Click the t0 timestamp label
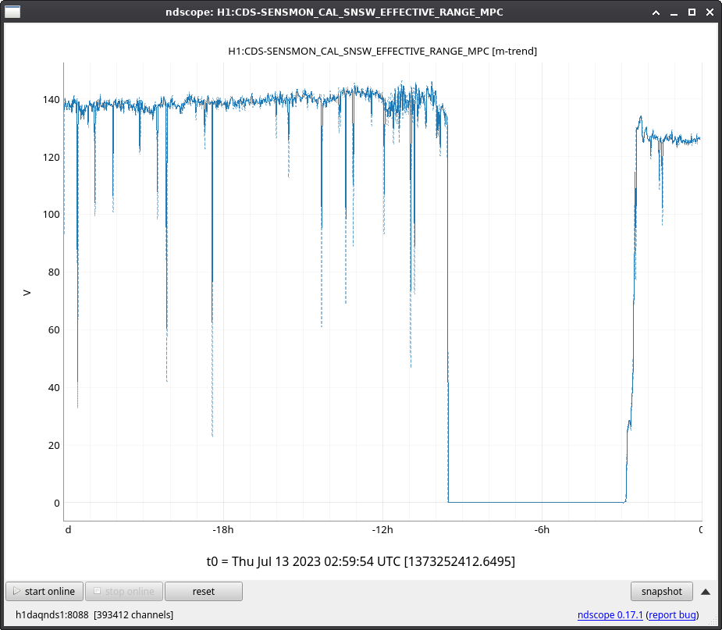722x630 pixels. click(x=361, y=561)
